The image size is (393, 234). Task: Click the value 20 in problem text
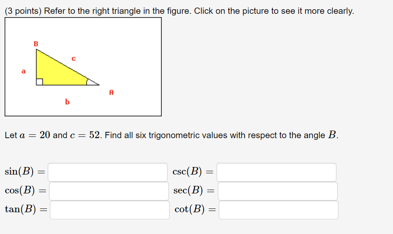(x=45, y=135)
